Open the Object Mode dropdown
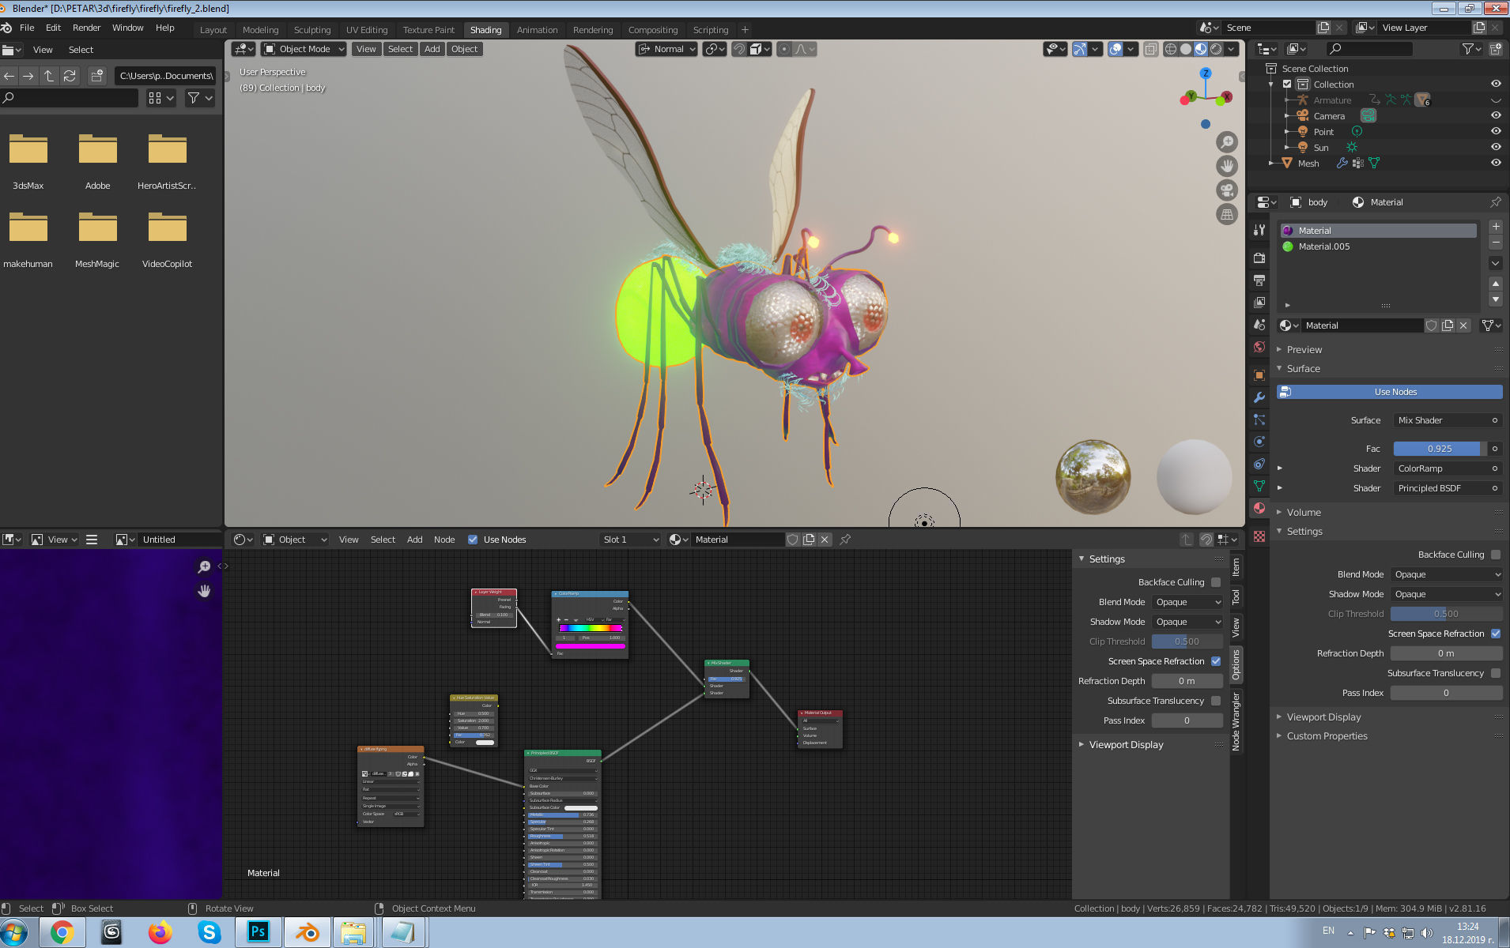Image resolution: width=1510 pixels, height=948 pixels. pyautogui.click(x=303, y=49)
